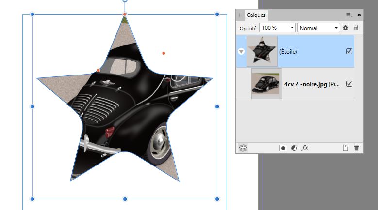Screen dimensions: 378x210
Task: Click the 4cv 2 -noire.jpg layer name
Action: [306, 84]
